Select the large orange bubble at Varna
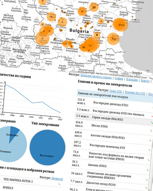Image resolution: width=153 pixels, height=191 pixels. [x=120, y=25]
